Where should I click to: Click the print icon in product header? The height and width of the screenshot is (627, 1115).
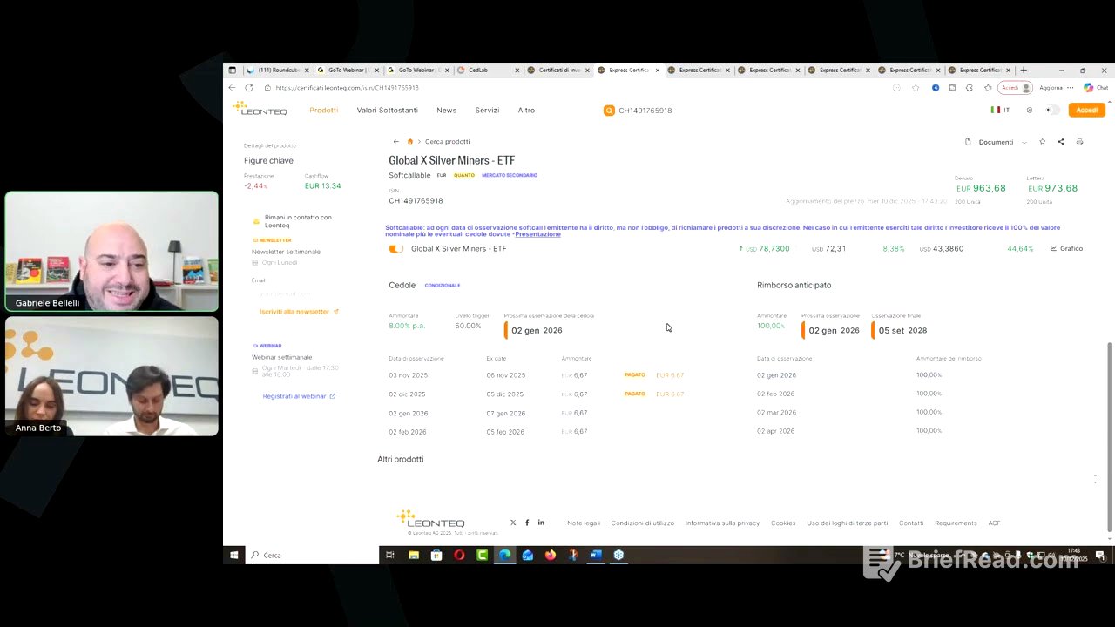(x=1079, y=142)
